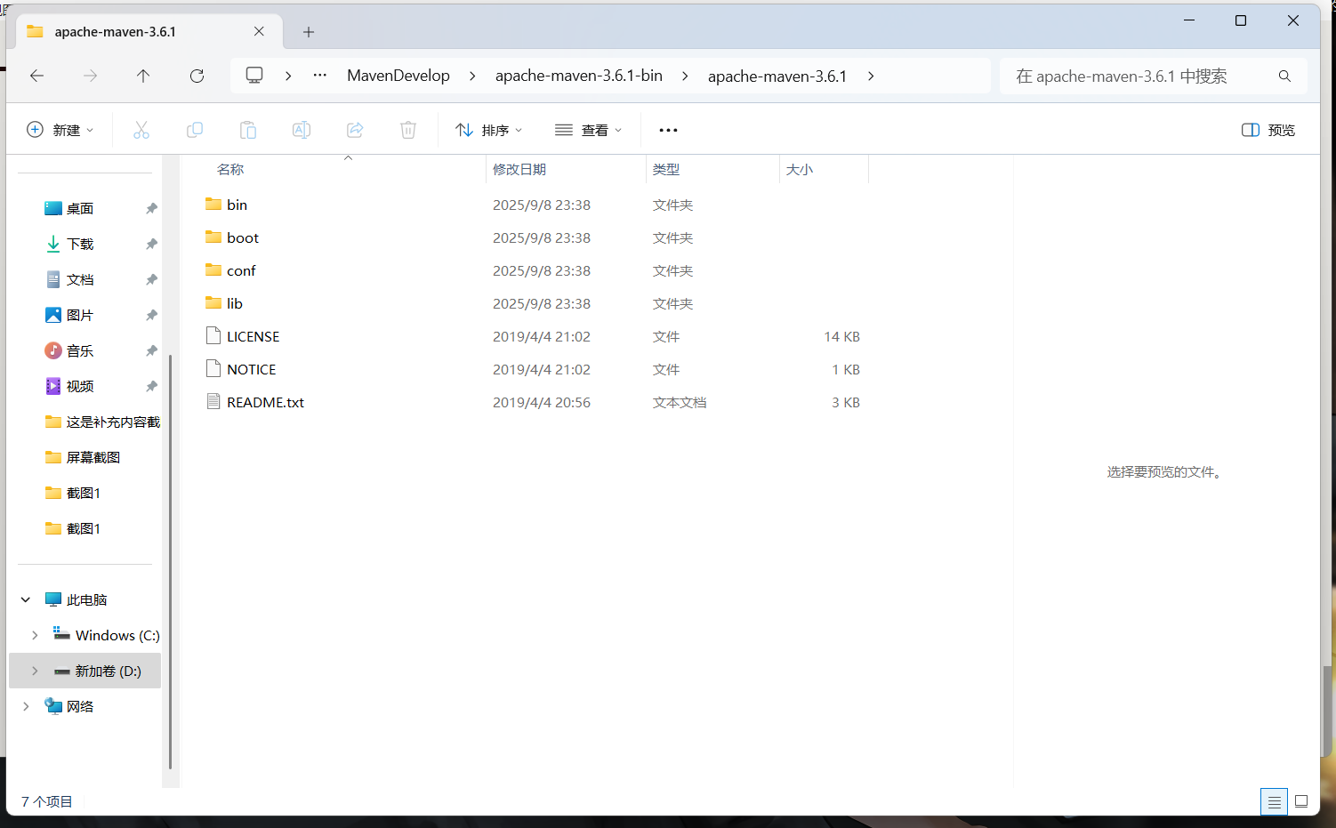Sort by Size (大小) column header
1336x828 pixels.
pos(824,169)
